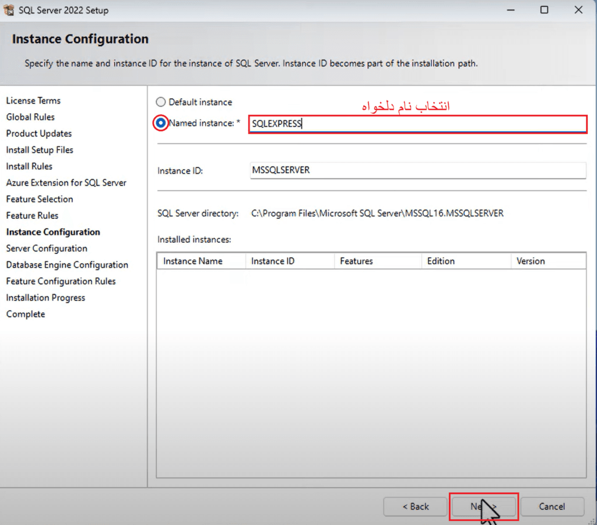Open Azure Extension for SQL Server step
The image size is (597, 525).
point(66,182)
